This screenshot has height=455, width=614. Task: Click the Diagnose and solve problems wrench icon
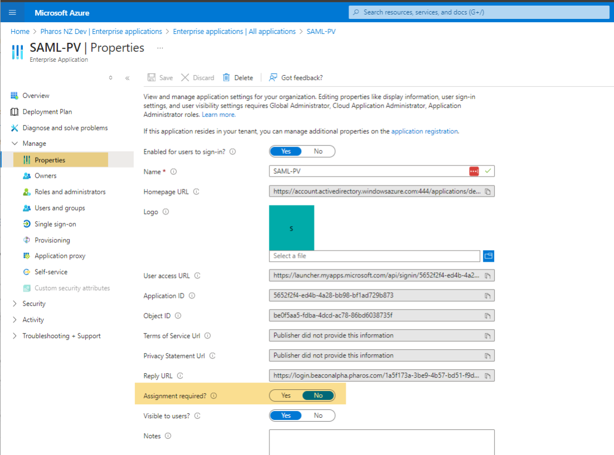pyautogui.click(x=14, y=128)
